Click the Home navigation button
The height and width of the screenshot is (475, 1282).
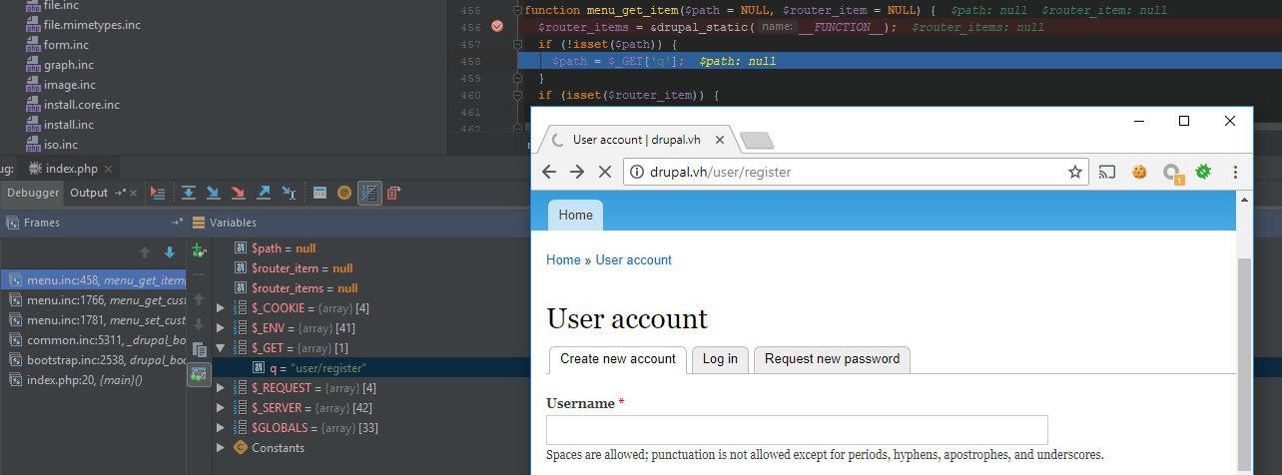(575, 215)
